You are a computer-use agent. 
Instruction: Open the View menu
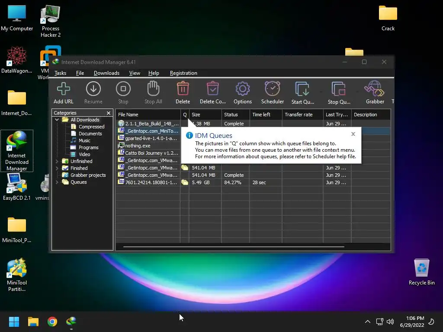[x=135, y=73]
